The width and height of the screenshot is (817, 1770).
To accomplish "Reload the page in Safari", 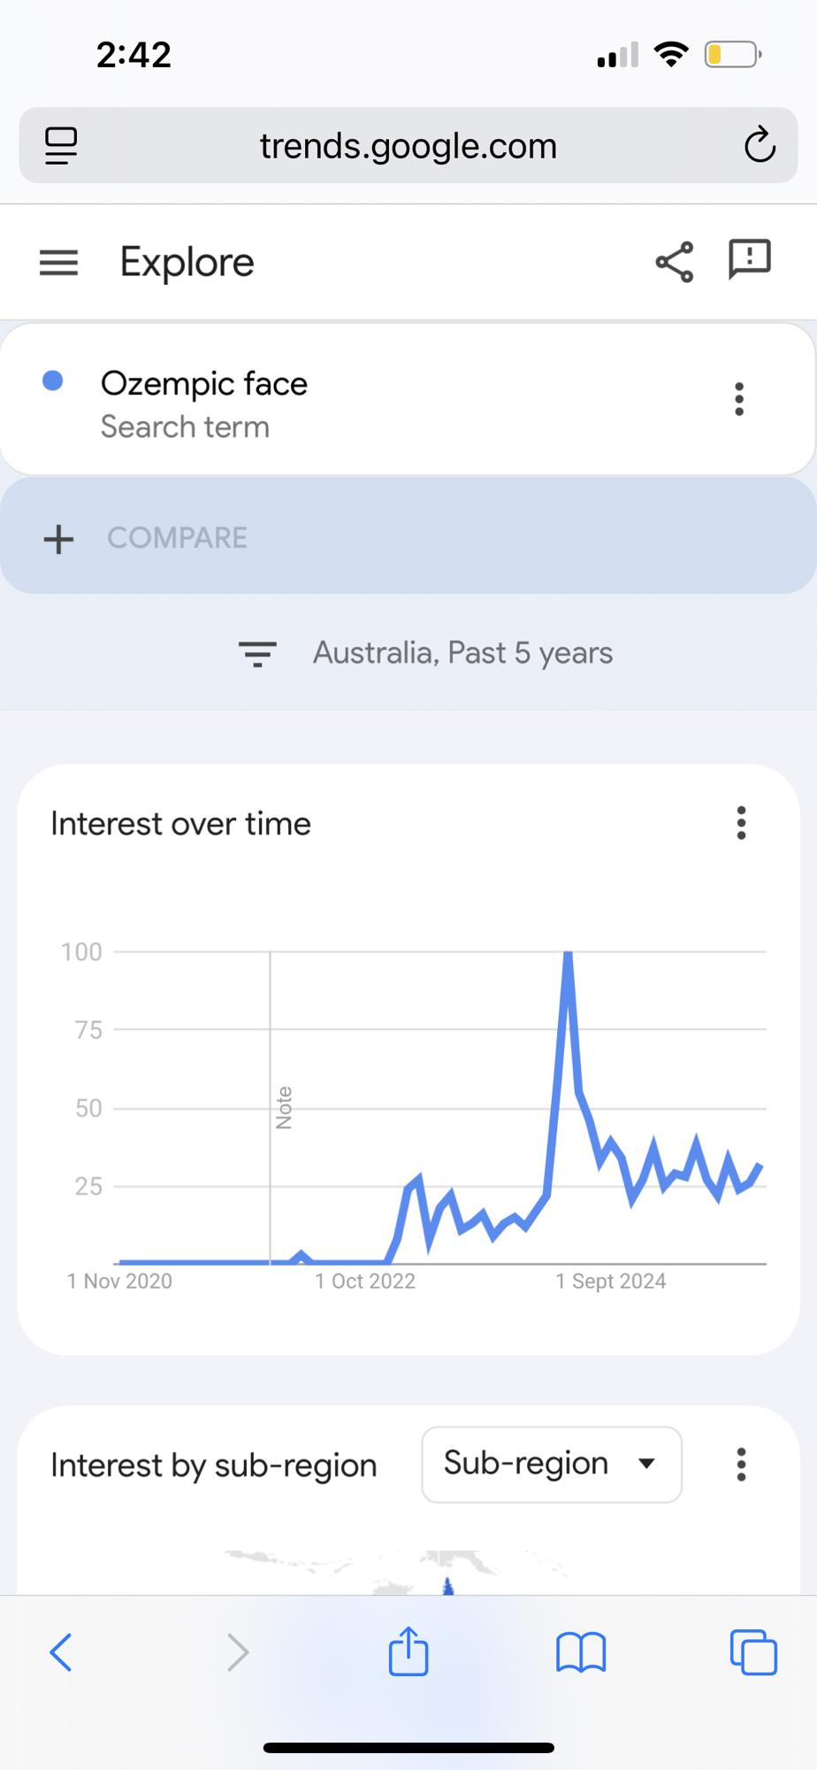I will pos(759,145).
